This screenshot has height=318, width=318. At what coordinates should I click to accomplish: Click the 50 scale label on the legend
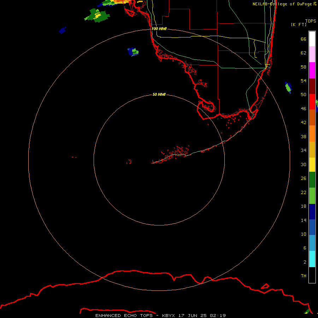click(x=304, y=95)
